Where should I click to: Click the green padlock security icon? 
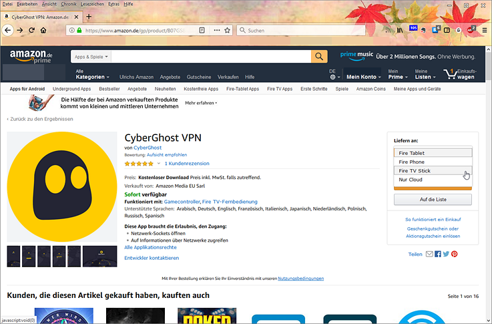tap(79, 31)
